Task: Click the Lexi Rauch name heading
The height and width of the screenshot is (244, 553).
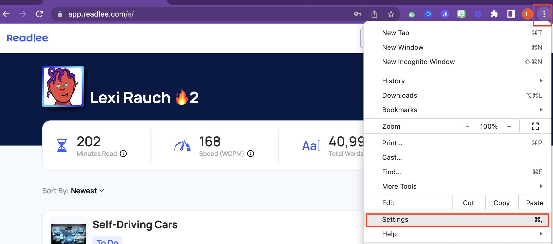Action: pos(130,98)
